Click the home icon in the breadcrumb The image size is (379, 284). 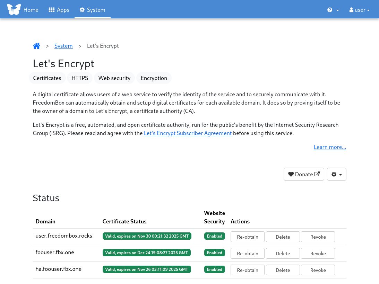36,45
